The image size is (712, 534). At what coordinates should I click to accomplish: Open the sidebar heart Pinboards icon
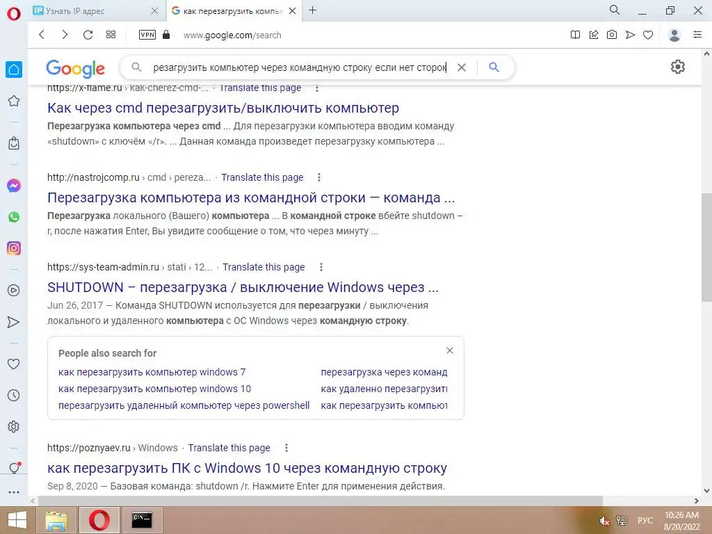pyautogui.click(x=14, y=364)
